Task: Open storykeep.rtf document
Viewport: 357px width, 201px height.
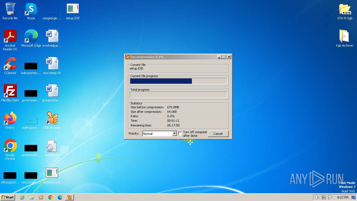Action: (52, 66)
